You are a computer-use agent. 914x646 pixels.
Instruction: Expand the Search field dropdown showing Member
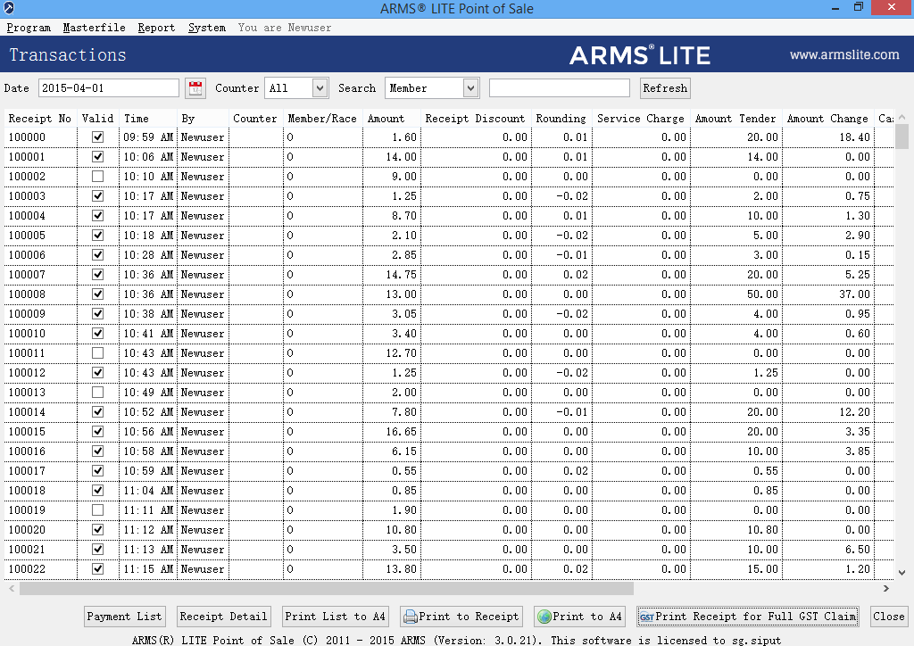coord(470,88)
